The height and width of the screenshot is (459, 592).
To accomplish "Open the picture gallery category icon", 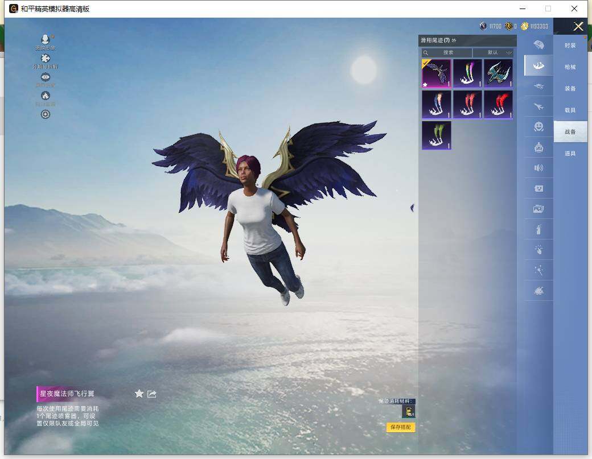I will 538,209.
